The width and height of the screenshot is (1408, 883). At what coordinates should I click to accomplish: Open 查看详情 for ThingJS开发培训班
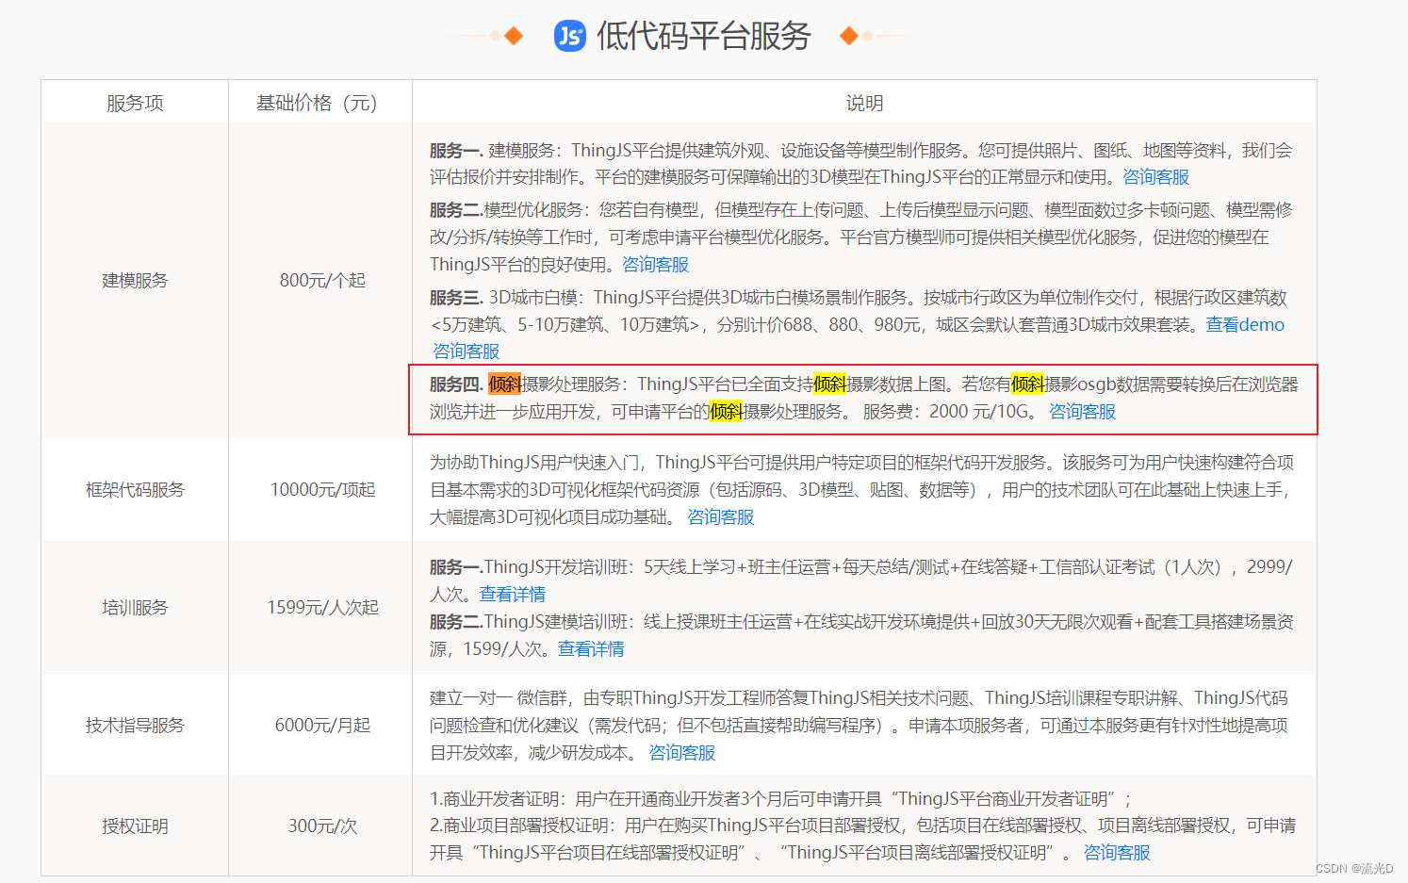coord(513,595)
